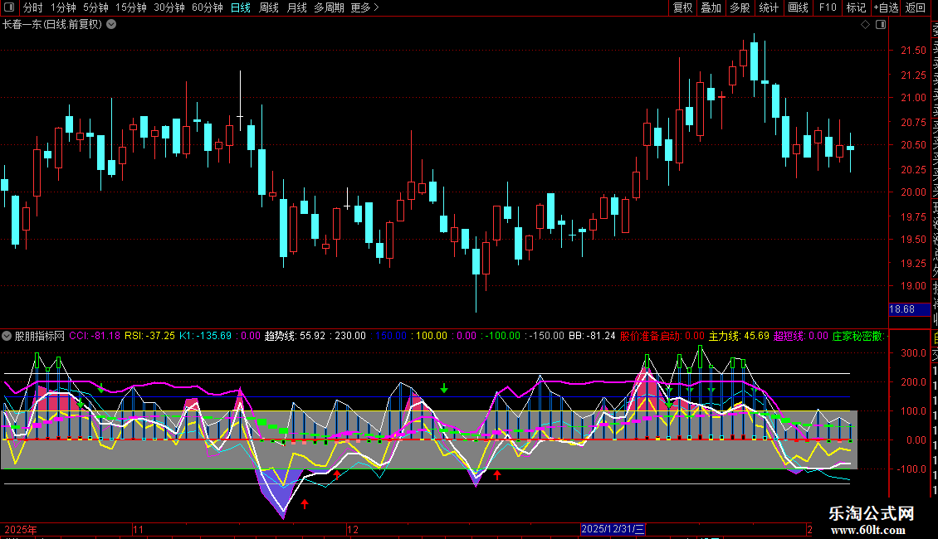Click the 股朋指标网 indicator name

(x=40, y=336)
